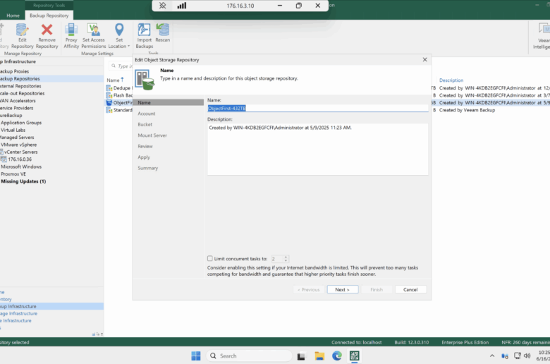Open Task View from the taskbar
Viewport: 550px width, 364px height.
(x=301, y=356)
